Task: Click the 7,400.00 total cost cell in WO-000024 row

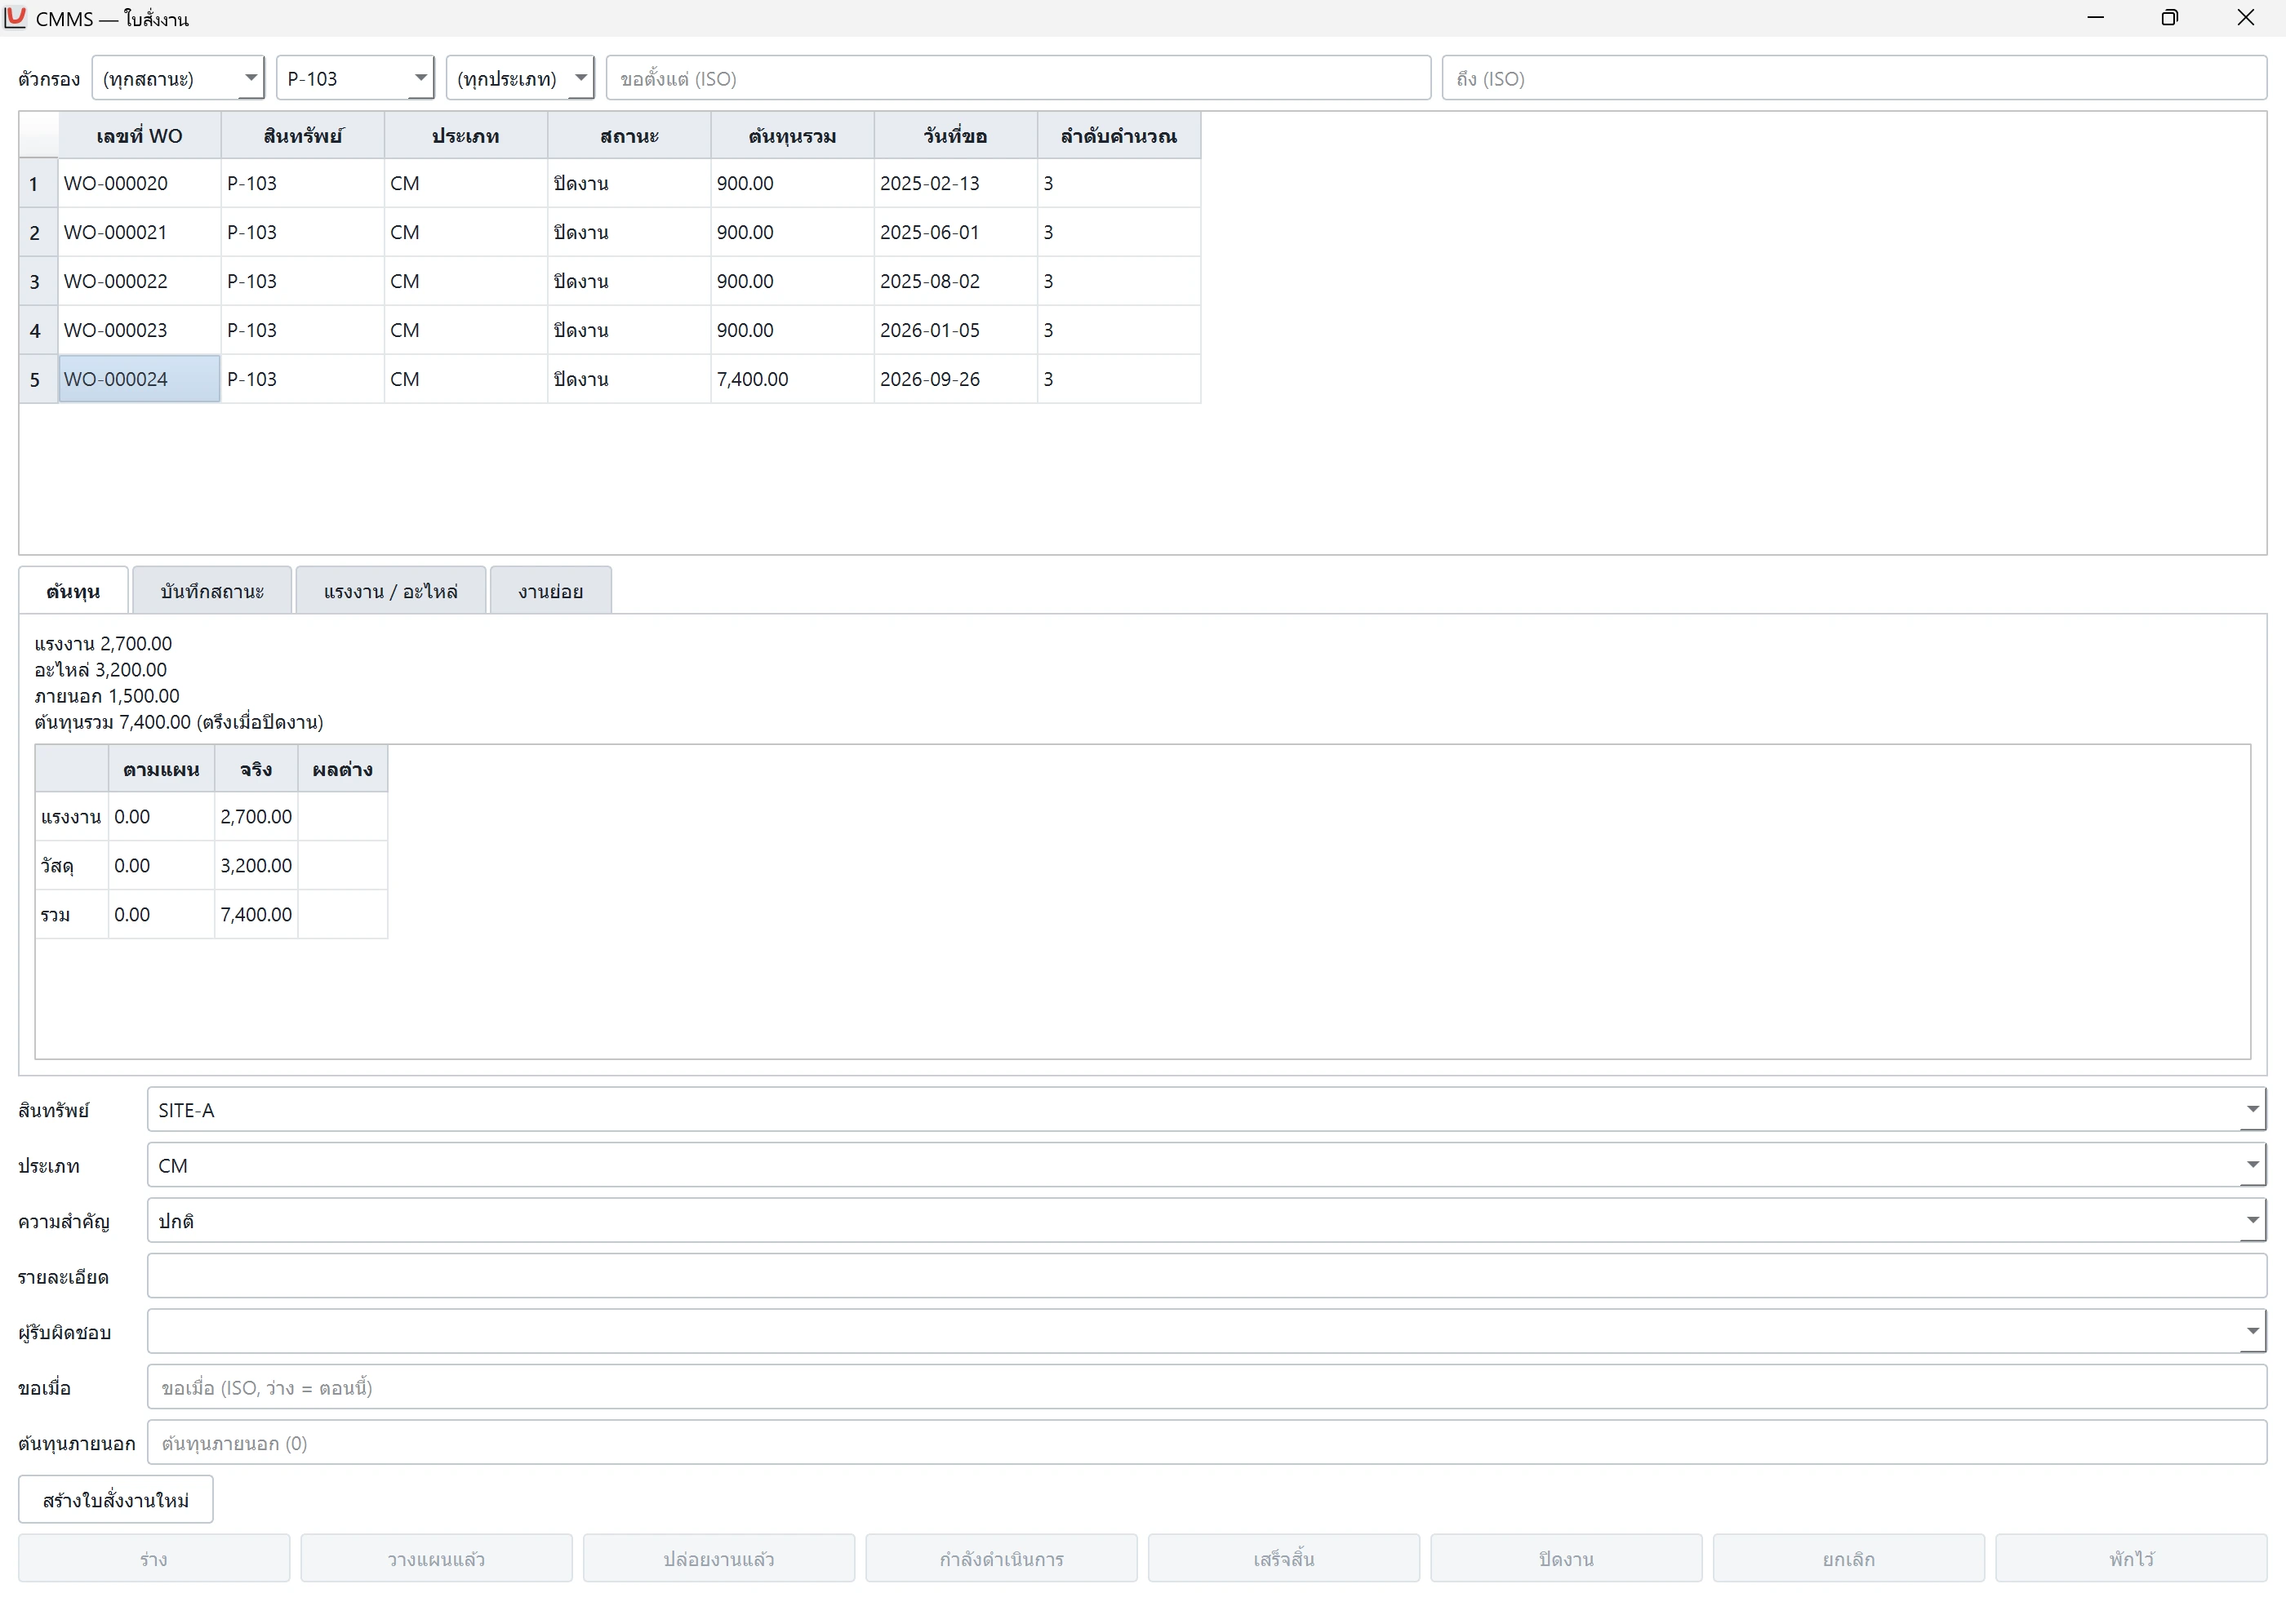Action: tap(793, 379)
